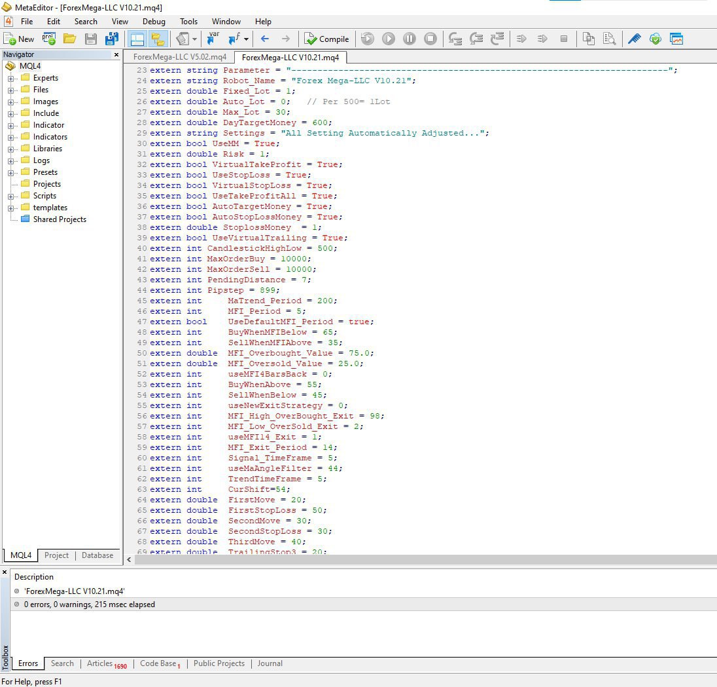This screenshot has height=687, width=717.
Task: Open the Styler comb icon
Action: [634, 39]
